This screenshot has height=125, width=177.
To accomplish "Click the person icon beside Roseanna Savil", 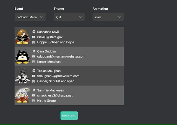I will [x=34, y=32].
